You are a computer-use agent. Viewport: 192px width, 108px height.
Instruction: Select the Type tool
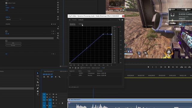point(38,94)
